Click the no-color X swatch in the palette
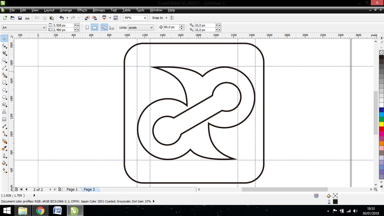The width and height of the screenshot is (384, 216). (x=381, y=52)
